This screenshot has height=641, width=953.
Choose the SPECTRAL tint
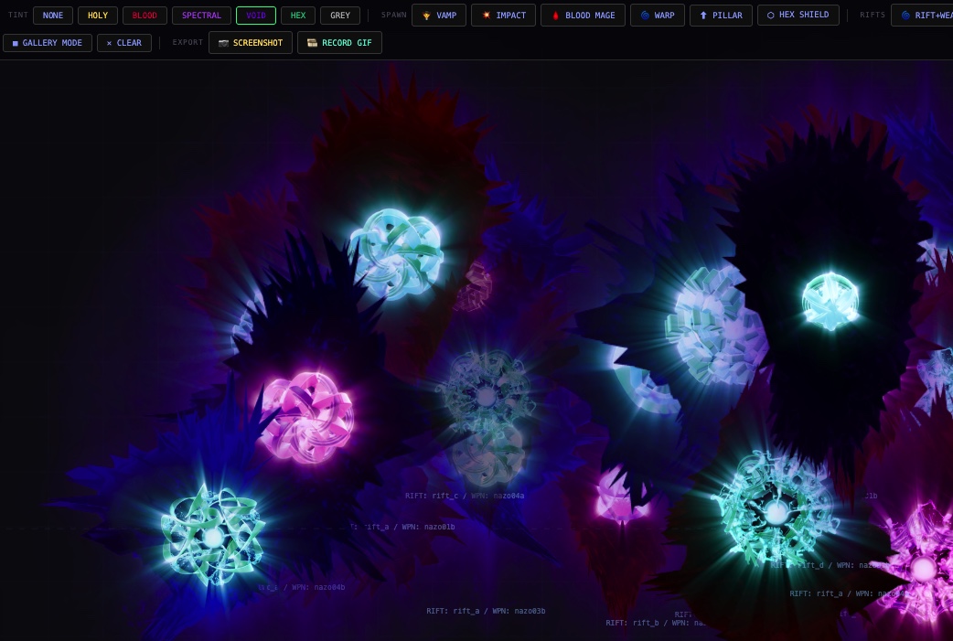(201, 16)
